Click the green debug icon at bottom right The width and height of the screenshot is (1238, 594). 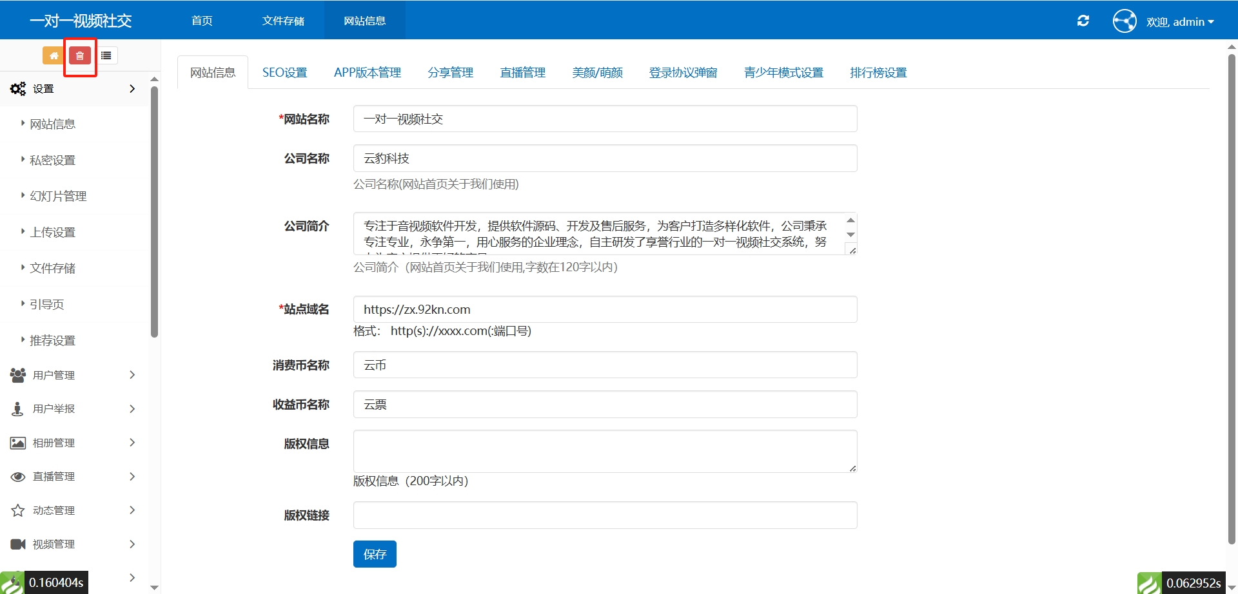click(1149, 583)
